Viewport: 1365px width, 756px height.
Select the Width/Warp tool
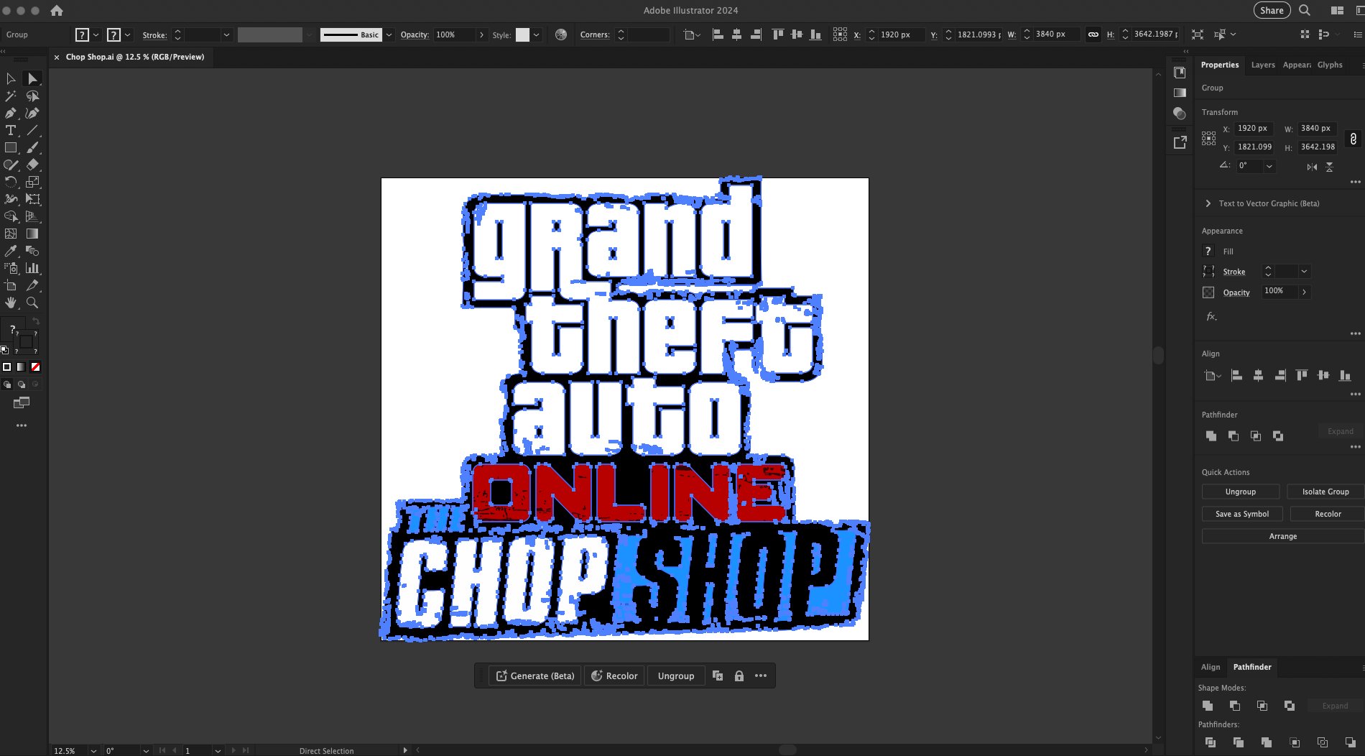point(11,199)
